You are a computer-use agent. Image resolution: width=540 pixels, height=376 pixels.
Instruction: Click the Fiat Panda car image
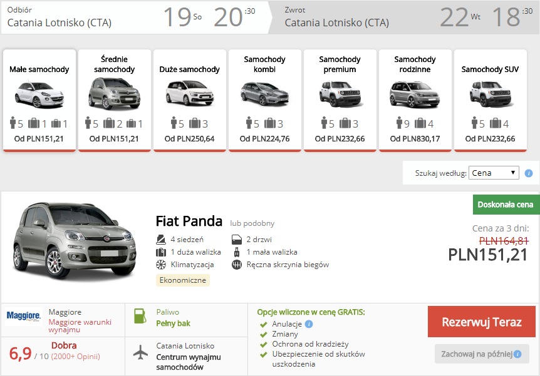click(75, 242)
